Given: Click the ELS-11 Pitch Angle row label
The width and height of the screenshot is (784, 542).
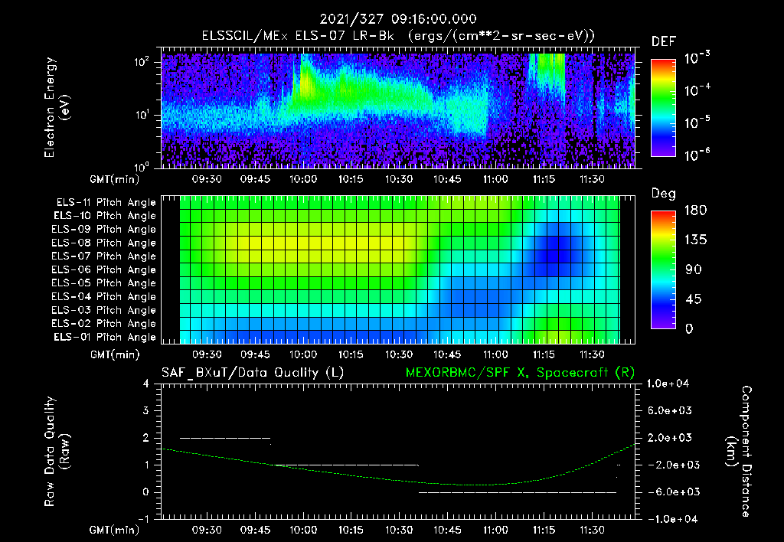Looking at the screenshot, I should point(106,203).
